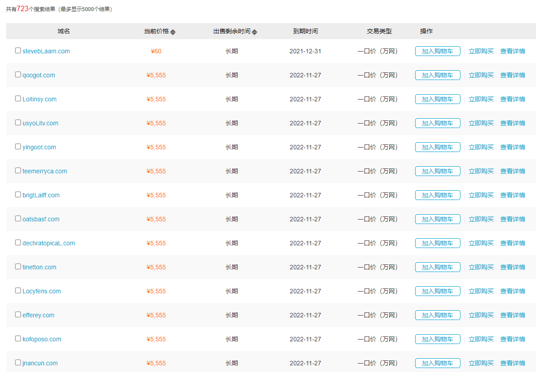Check the teemerryca.com checkbox
The image size is (536, 372).
[x=18, y=171]
